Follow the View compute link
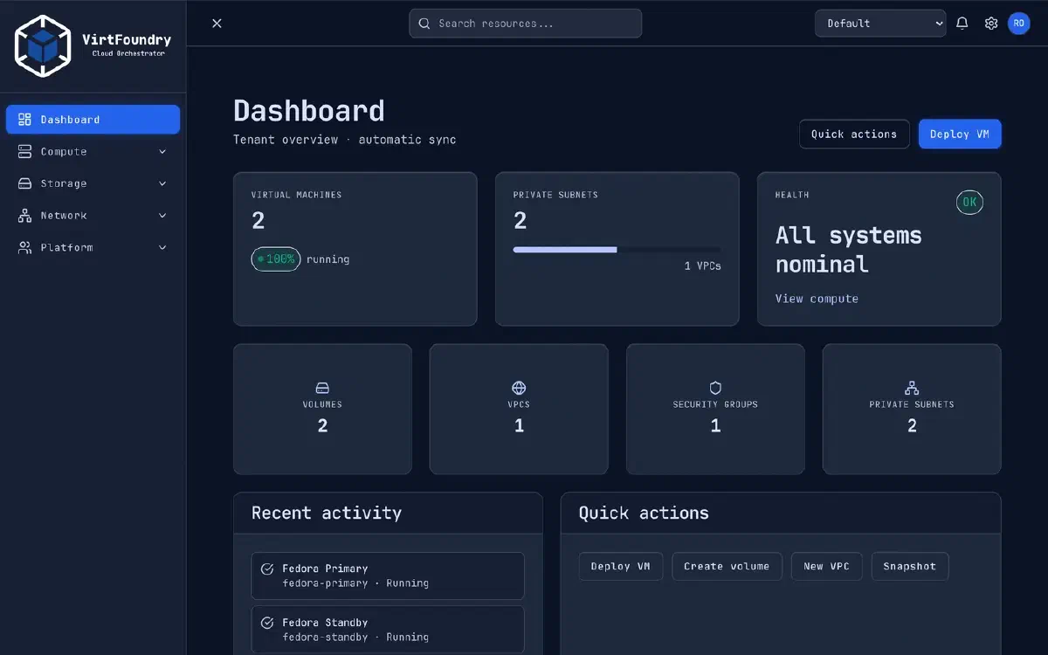 tap(817, 299)
